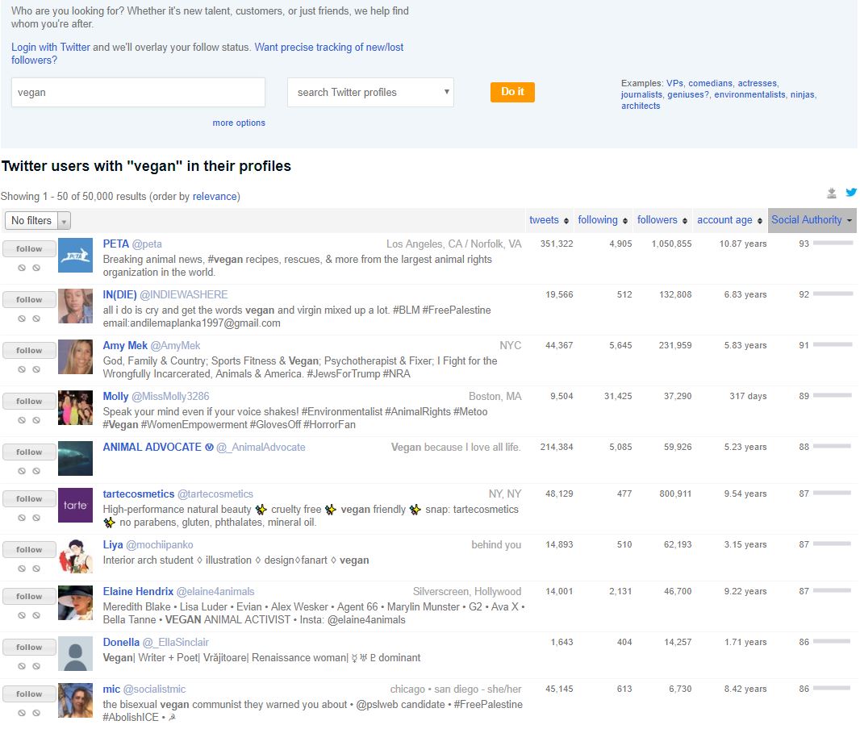This screenshot has width=860, height=729.
Task: Open Liya's illustrated avatar
Action: click(x=75, y=556)
